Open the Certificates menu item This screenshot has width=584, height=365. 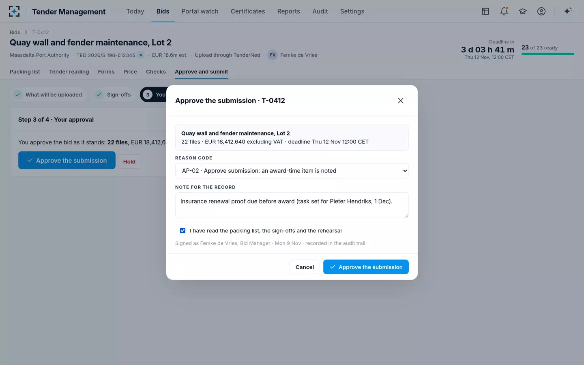248,11
